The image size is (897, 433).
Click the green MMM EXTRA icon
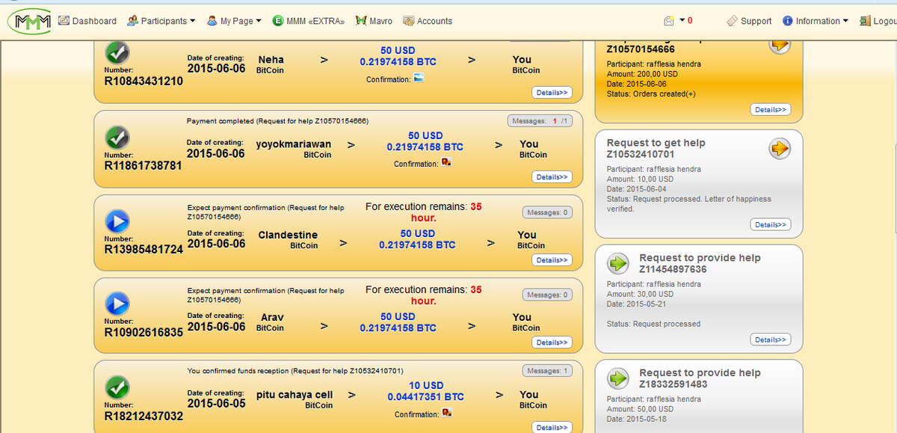[278, 21]
